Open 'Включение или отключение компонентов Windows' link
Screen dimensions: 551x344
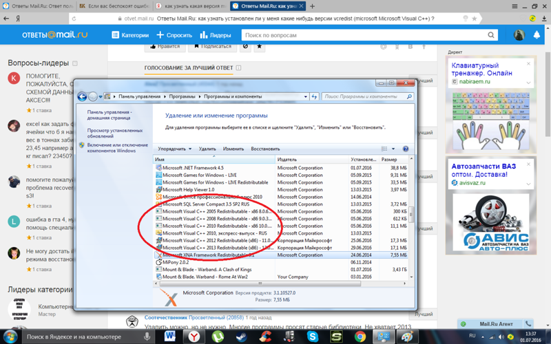coord(117,148)
